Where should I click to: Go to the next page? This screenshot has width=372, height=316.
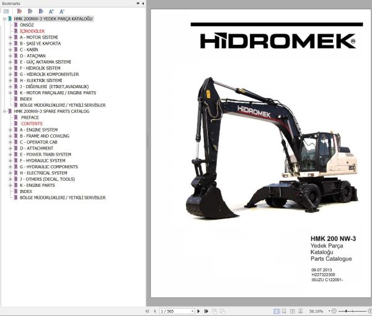(x=198, y=311)
